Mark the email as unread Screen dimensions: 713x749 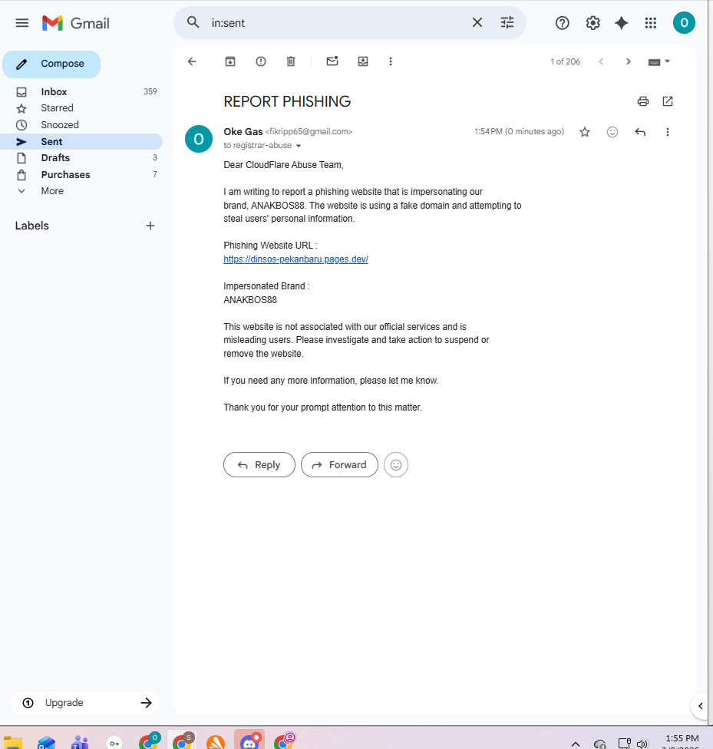click(332, 61)
